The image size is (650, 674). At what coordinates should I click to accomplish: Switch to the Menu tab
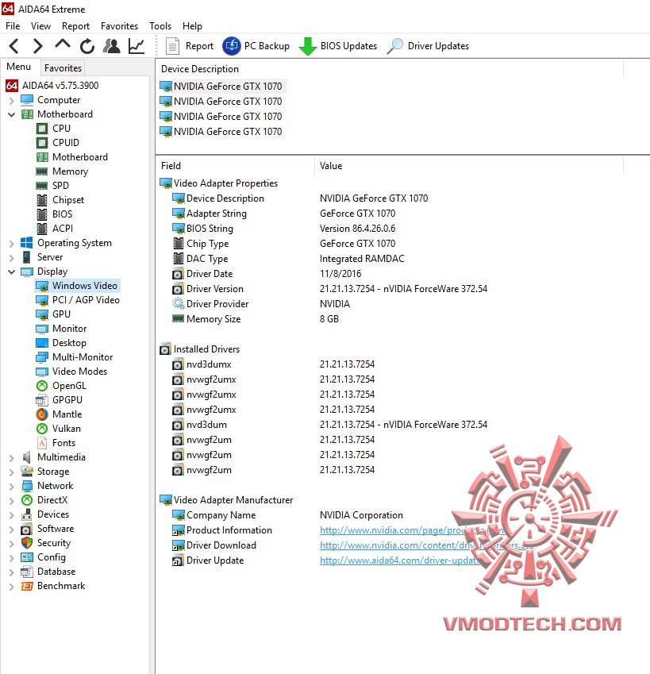click(x=18, y=67)
